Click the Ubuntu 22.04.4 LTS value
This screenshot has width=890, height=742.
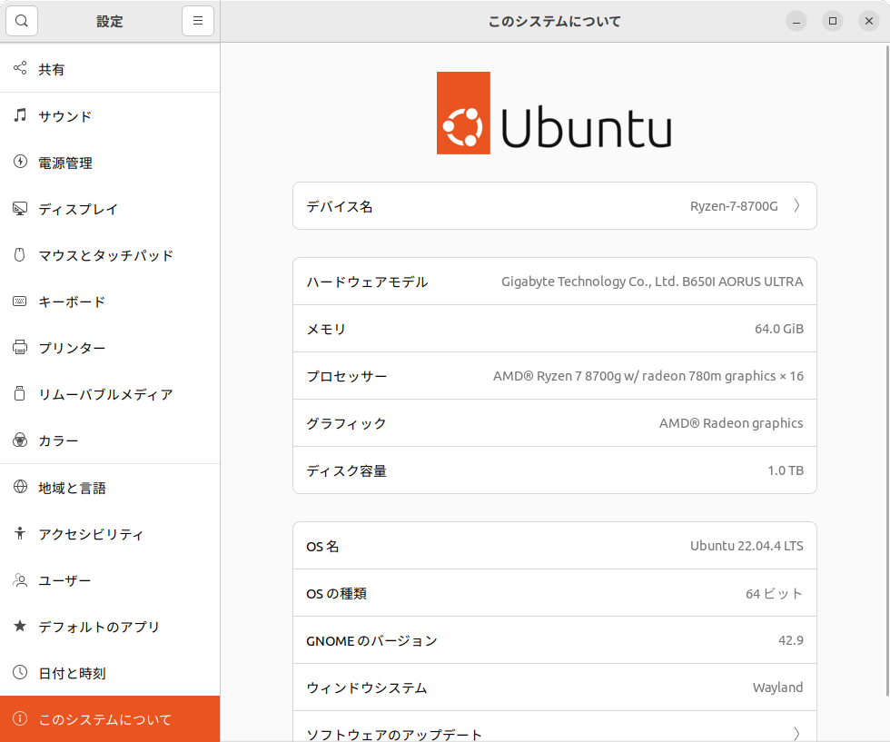point(747,546)
